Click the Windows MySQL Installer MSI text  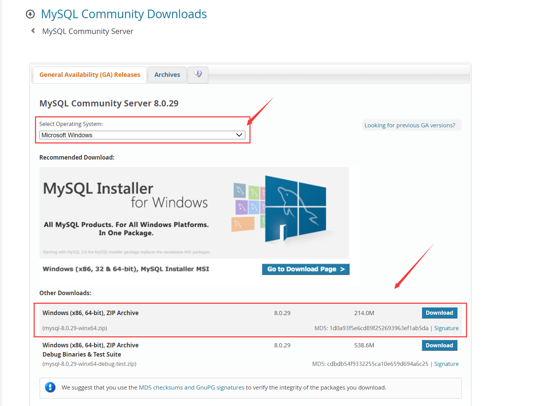126,269
